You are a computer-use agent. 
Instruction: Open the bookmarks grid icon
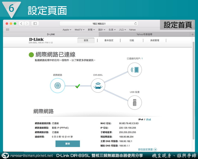pyautogui.click(x=8, y=30)
